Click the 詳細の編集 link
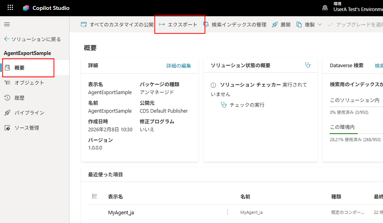Screen dimensions: 383x223 [x=179, y=66]
